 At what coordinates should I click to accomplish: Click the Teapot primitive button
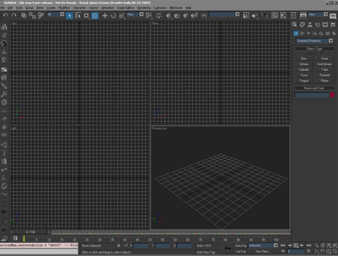point(304,81)
